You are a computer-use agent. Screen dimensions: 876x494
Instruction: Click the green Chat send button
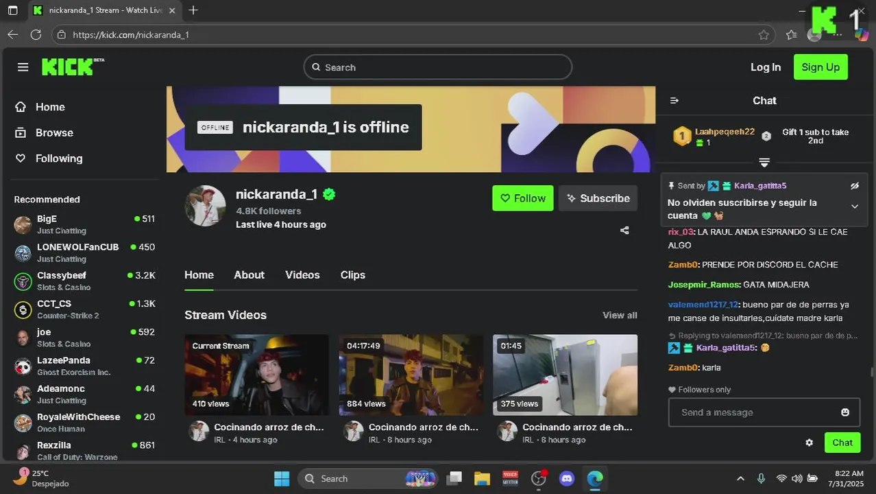(842, 443)
